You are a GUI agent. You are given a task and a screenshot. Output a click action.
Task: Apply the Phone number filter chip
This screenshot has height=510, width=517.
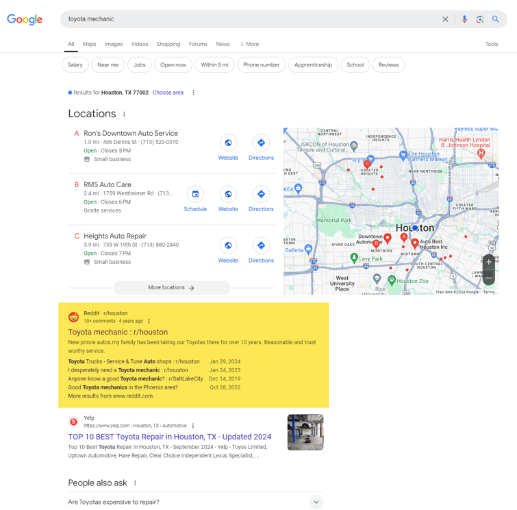click(x=262, y=64)
